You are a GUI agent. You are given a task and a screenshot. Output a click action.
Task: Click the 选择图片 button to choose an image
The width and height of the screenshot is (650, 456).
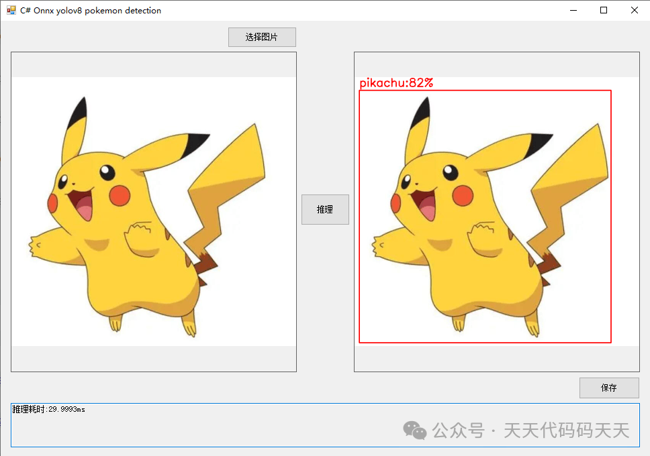click(x=262, y=38)
